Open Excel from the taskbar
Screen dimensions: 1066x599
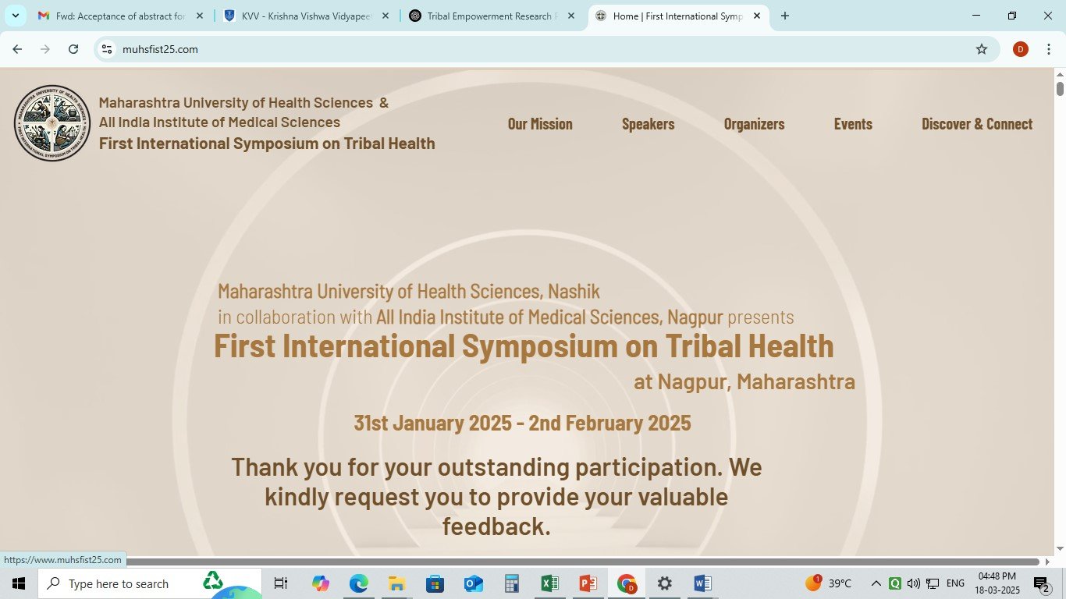pos(549,583)
